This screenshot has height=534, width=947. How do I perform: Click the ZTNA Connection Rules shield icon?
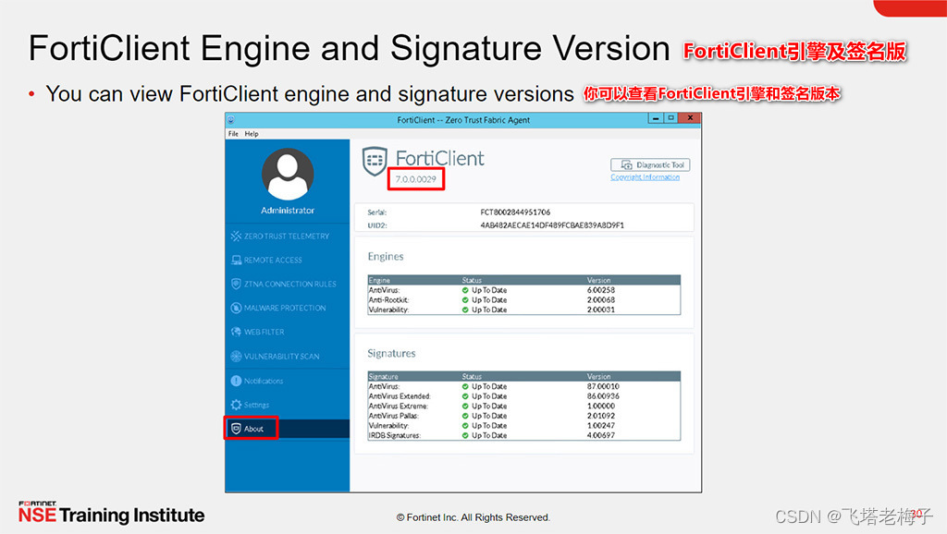pyautogui.click(x=236, y=284)
